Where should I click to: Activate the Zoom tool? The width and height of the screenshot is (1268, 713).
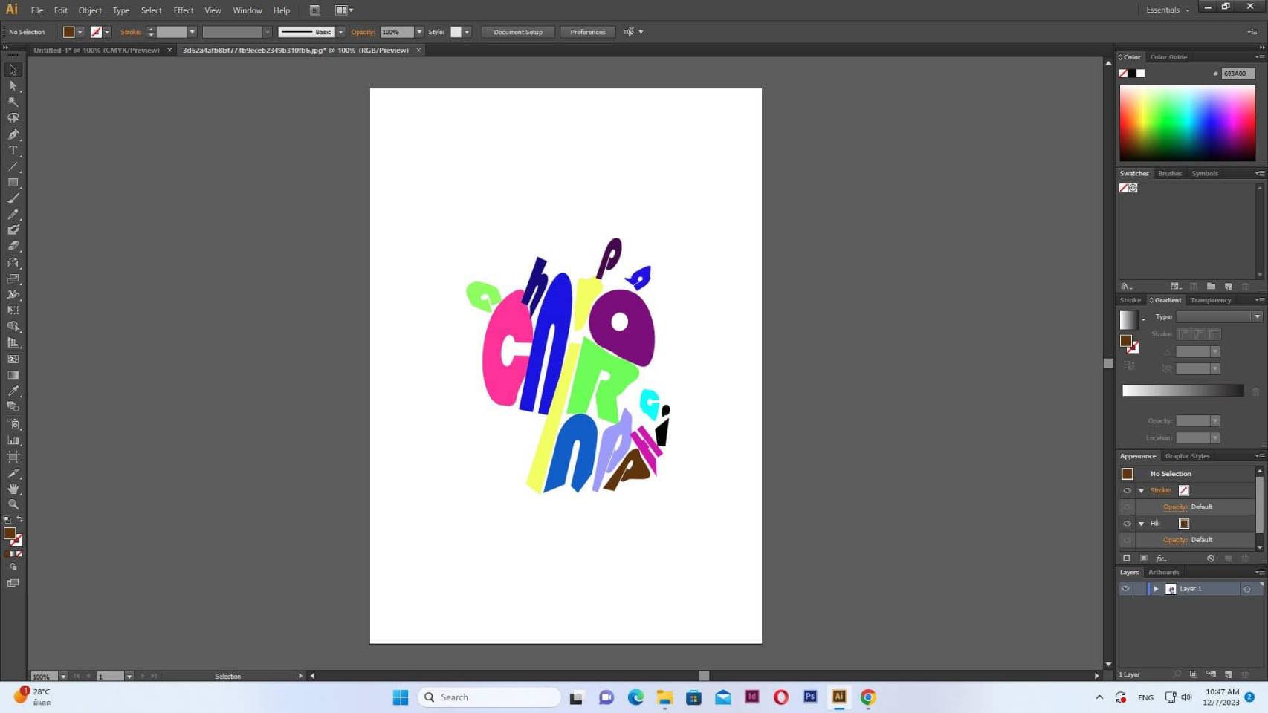pyautogui.click(x=13, y=504)
